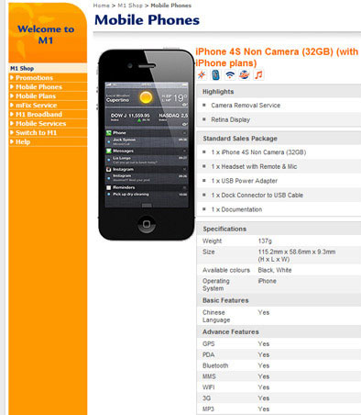361x415 pixels.
Task: Follow the Home breadcrumb link
Action: click(102, 6)
